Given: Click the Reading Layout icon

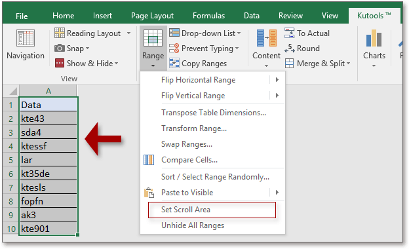Looking at the screenshot, I should coord(60,33).
